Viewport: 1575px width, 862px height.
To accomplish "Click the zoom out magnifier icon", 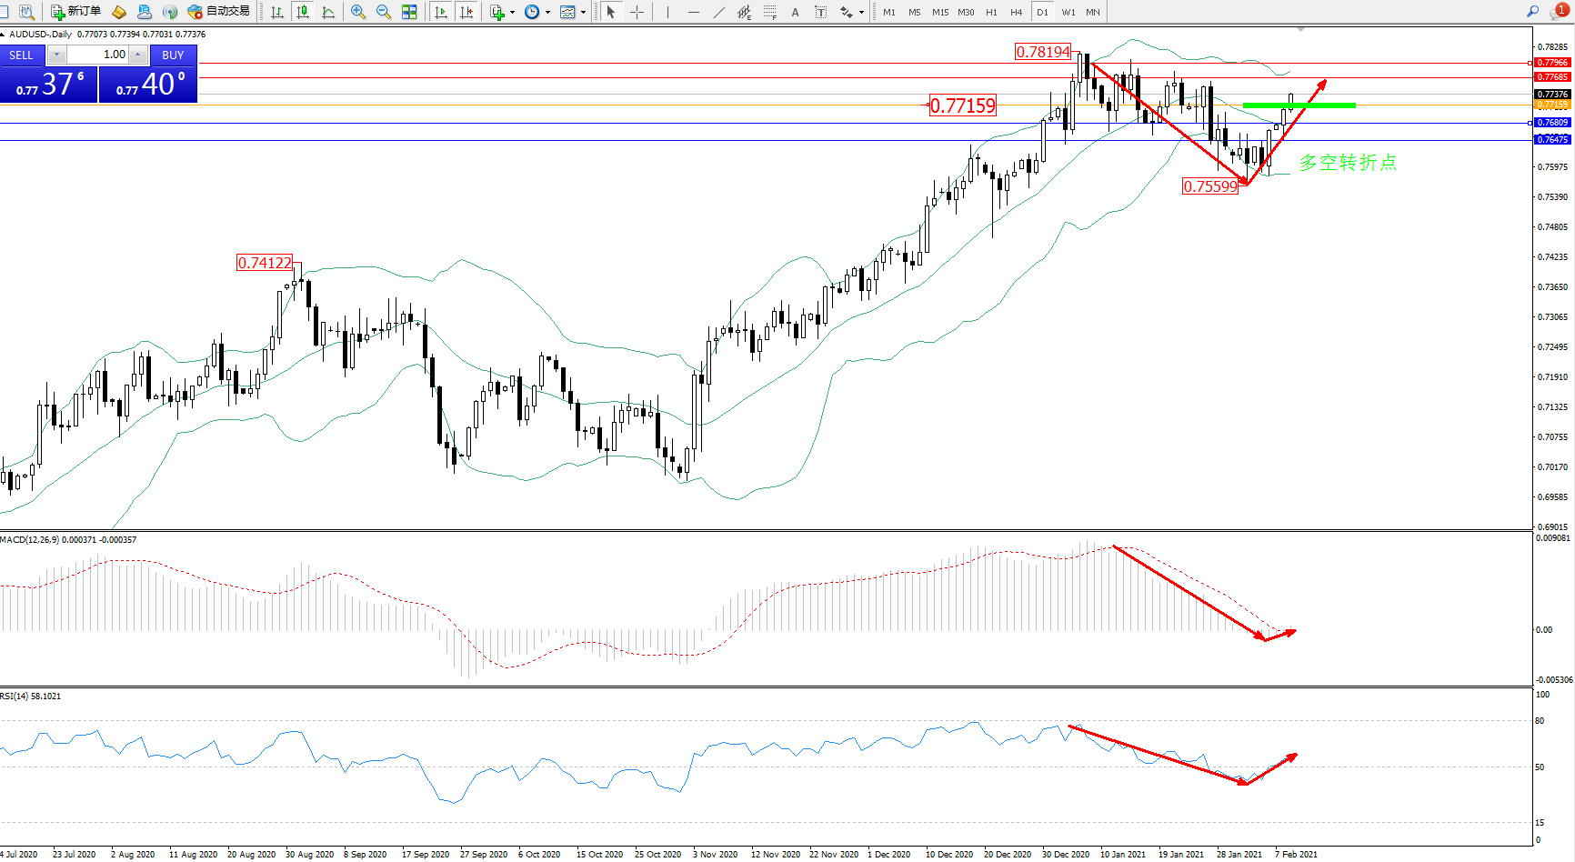I will (x=384, y=12).
